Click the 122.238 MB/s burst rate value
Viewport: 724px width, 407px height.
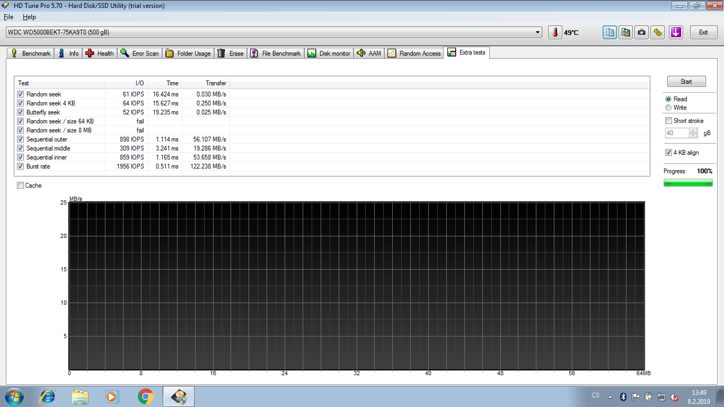click(208, 166)
